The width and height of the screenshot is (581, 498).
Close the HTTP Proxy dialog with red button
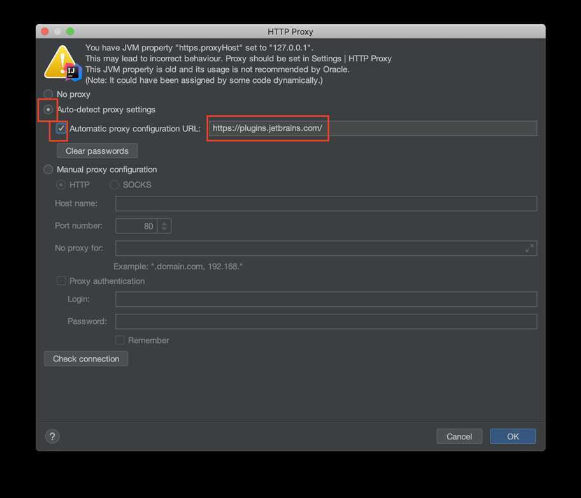pos(45,31)
